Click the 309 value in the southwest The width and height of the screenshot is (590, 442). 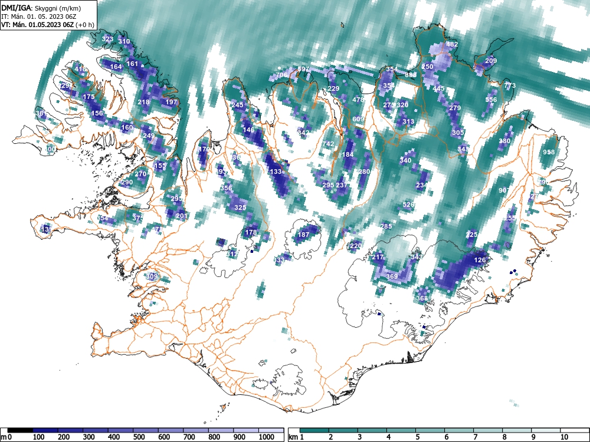tap(152, 276)
